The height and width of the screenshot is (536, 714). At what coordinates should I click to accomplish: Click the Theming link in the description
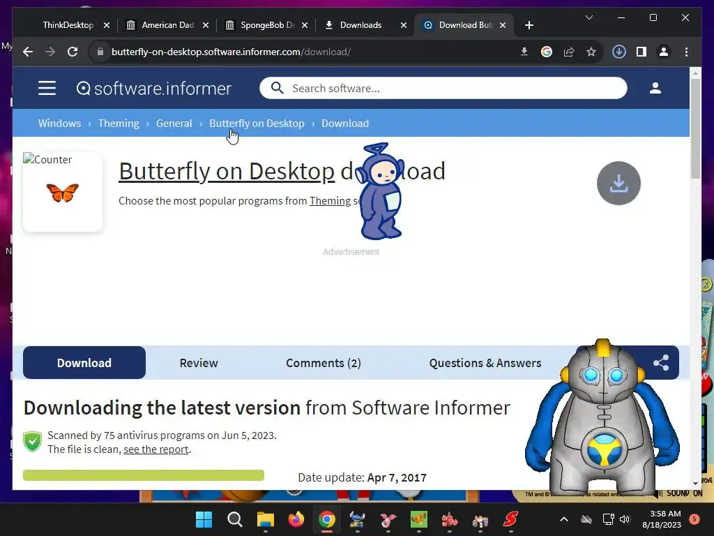coord(330,200)
